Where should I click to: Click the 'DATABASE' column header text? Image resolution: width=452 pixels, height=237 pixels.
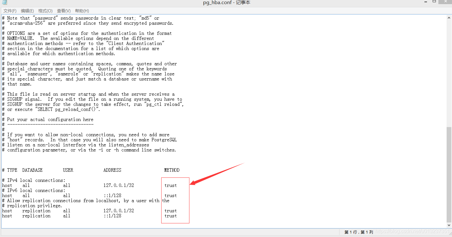(x=32, y=170)
